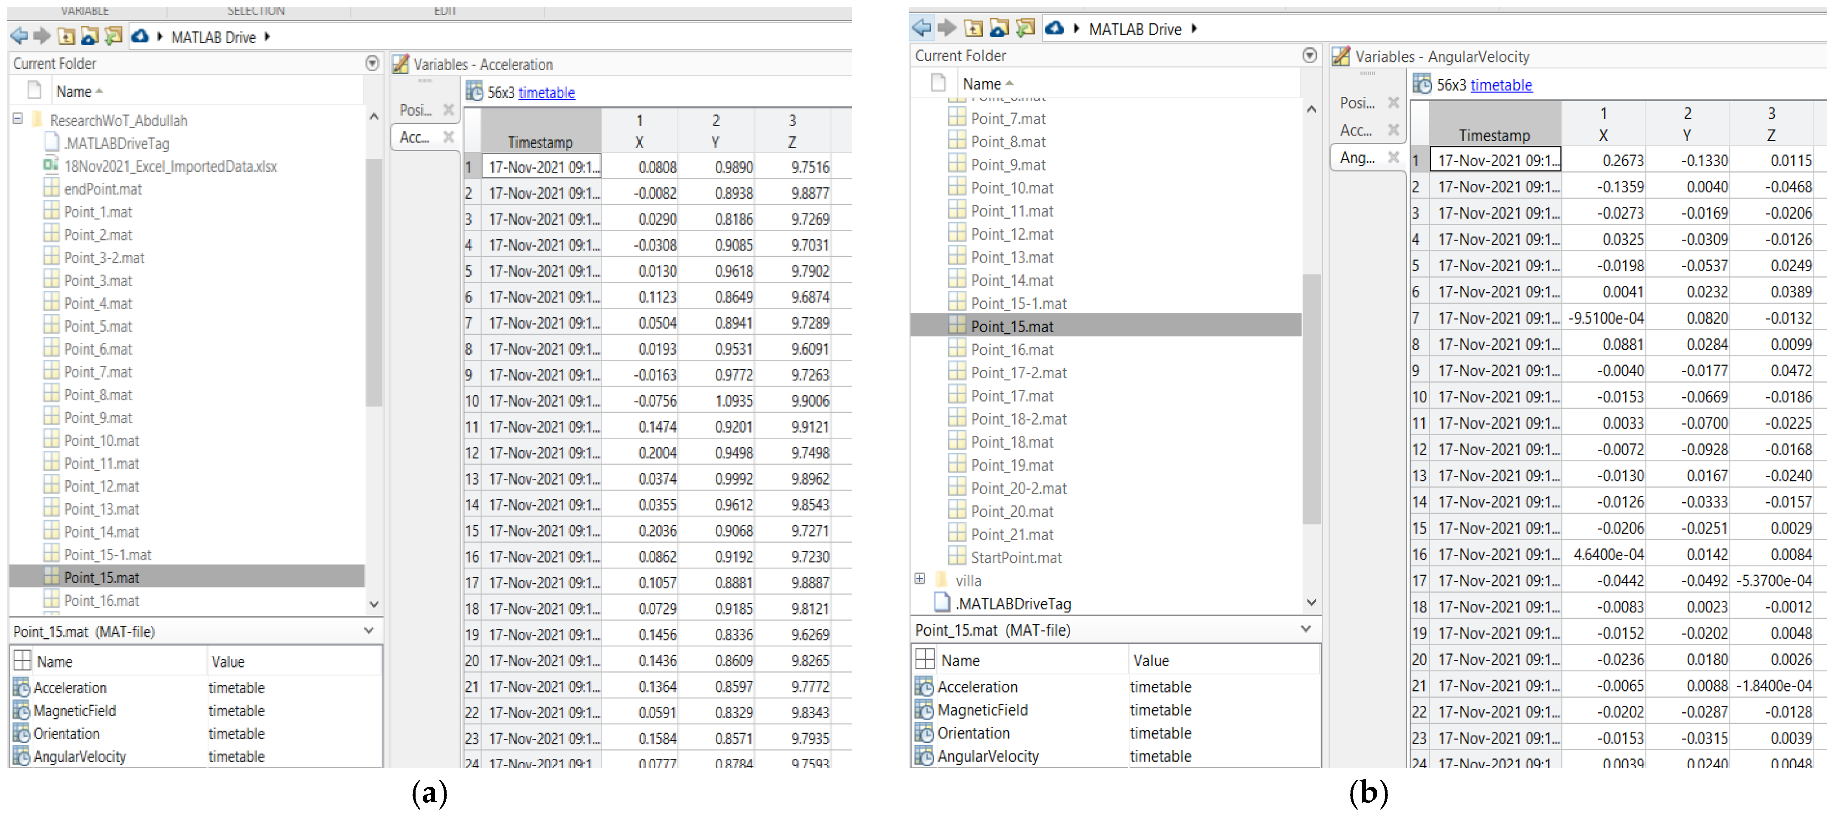The width and height of the screenshot is (1835, 819).
Task: Switch to the Acc... variable tab in left panel
Action: (x=415, y=137)
